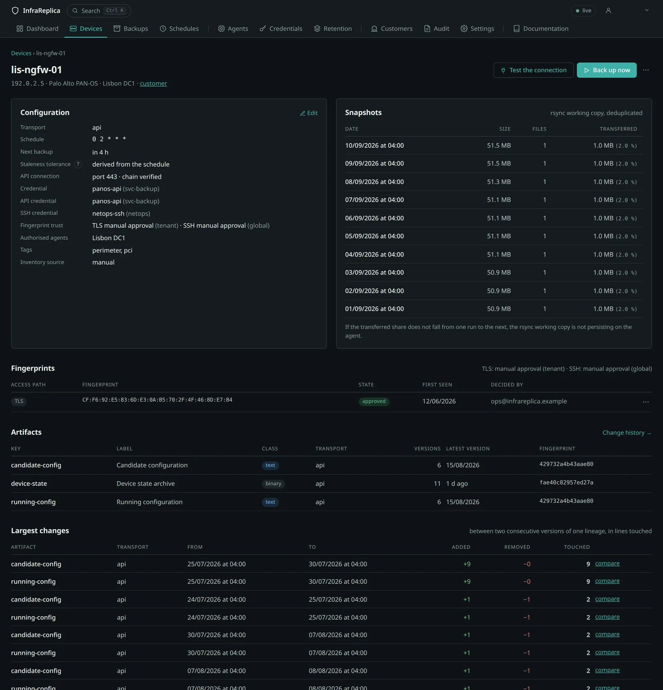Click the Agents chip icon
The height and width of the screenshot is (690, 663).
coord(221,29)
